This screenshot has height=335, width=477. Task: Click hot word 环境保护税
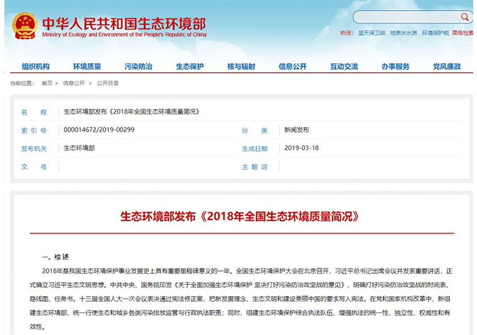pos(435,33)
